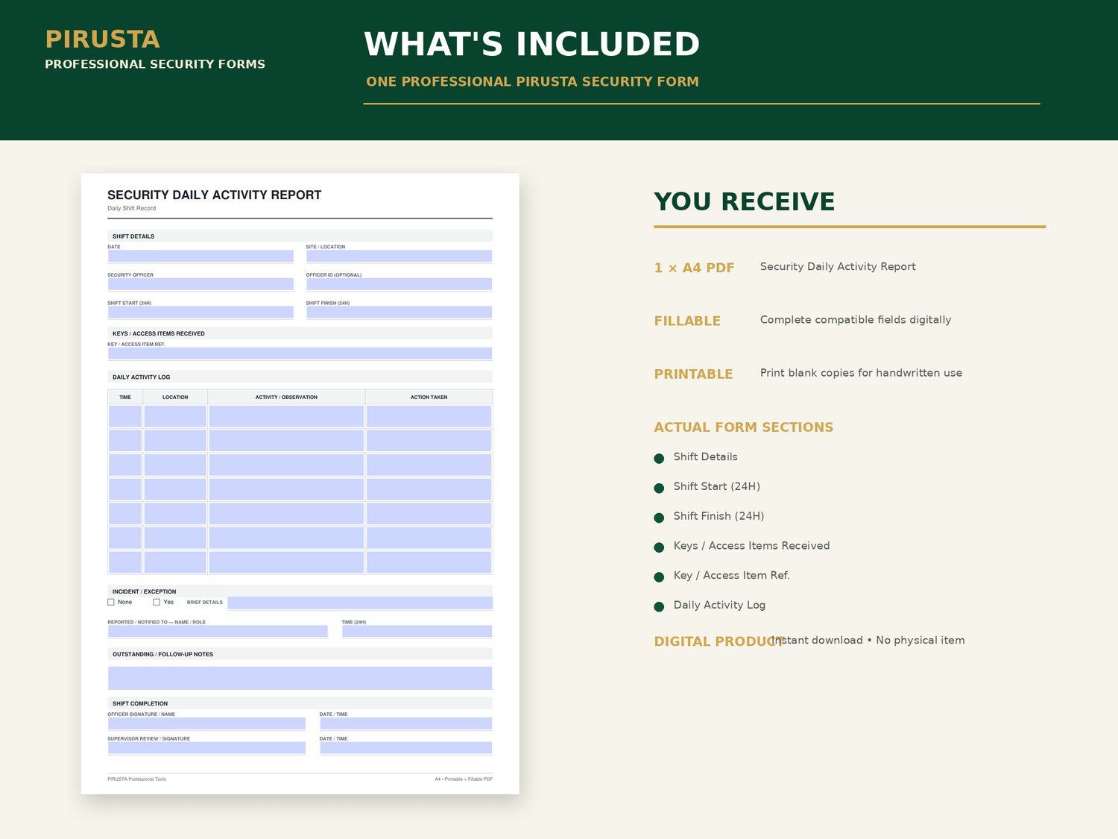Click the 'Shift Details' list item
1118x839 pixels.
point(705,457)
